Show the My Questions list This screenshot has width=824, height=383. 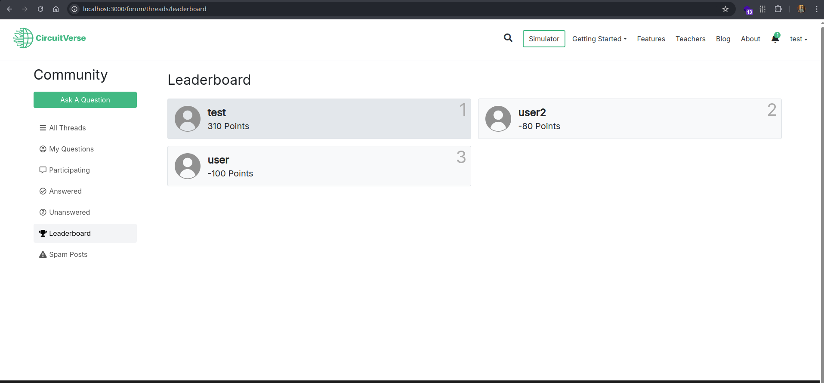coord(71,149)
